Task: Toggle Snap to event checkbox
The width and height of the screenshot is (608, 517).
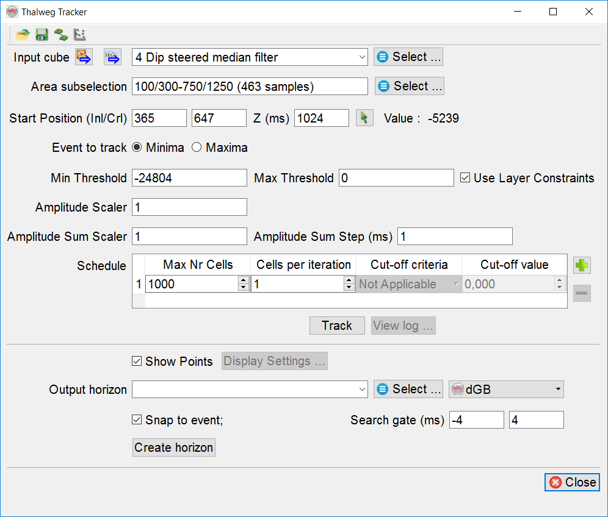Action: [137, 419]
